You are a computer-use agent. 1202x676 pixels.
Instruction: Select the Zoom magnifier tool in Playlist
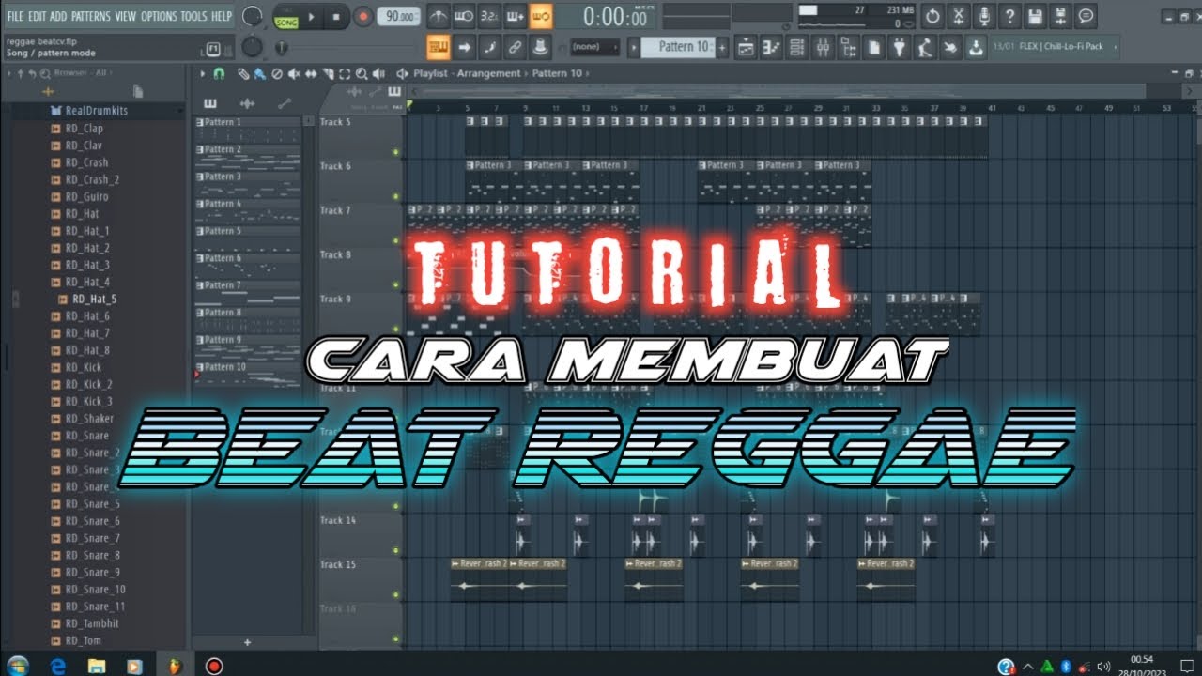[x=362, y=73]
